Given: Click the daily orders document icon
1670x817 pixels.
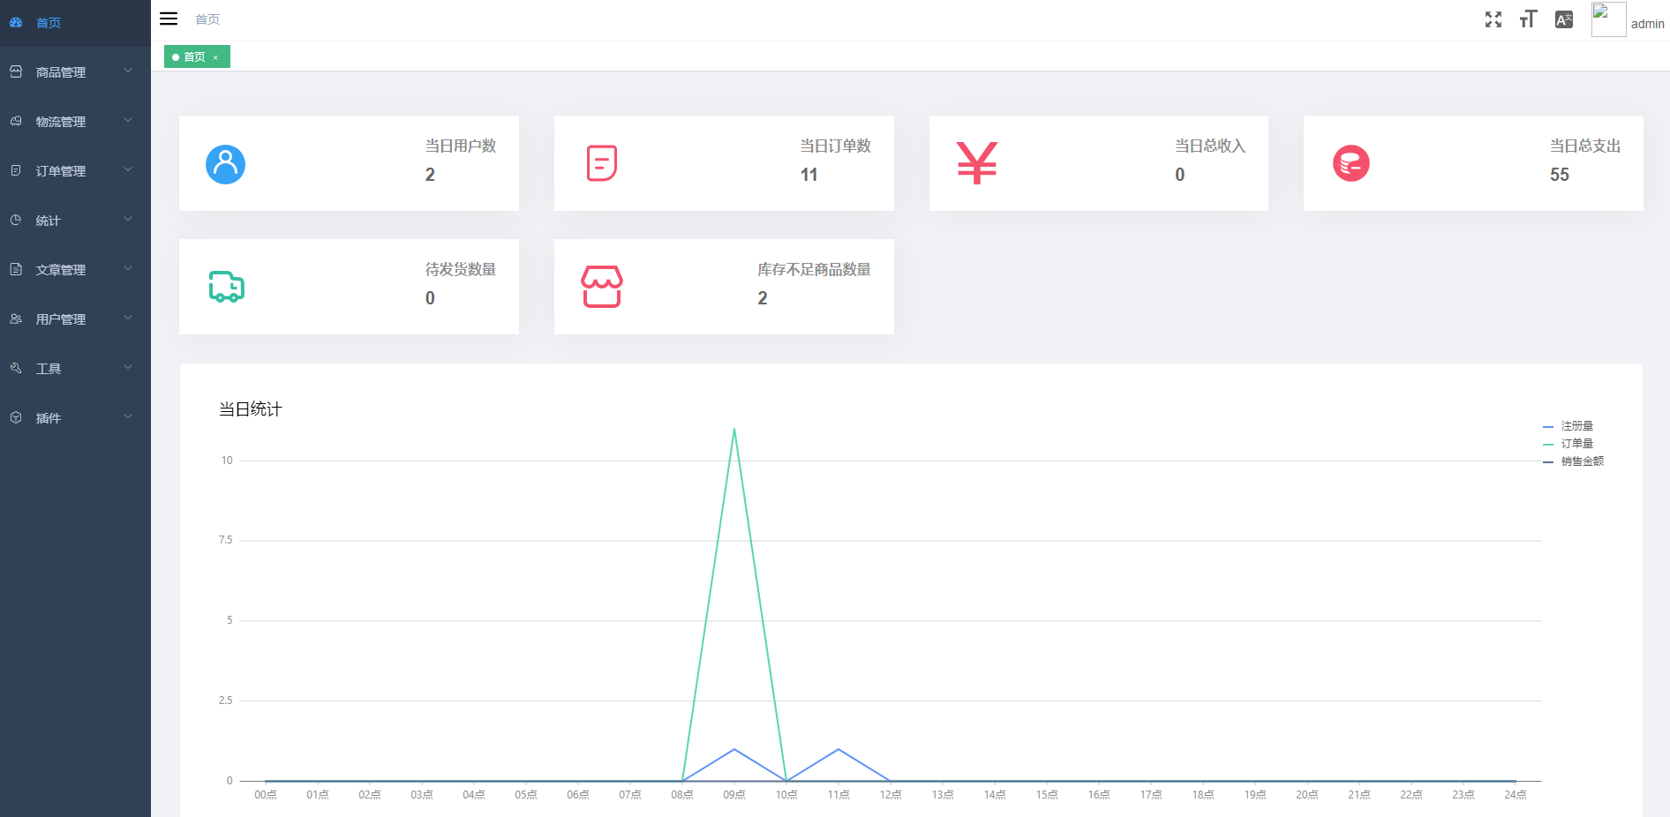Looking at the screenshot, I should pos(602,163).
